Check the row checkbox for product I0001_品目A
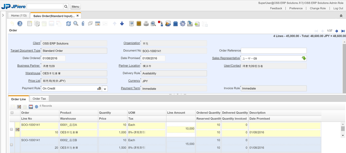 pyautogui.click(x=12, y=129)
